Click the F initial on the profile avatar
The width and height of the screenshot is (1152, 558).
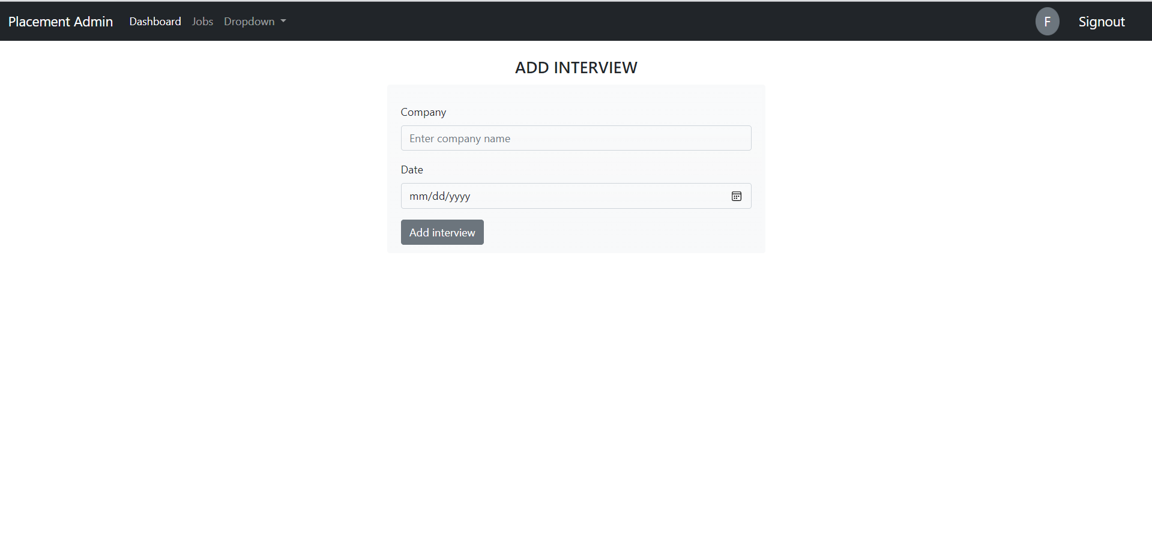coord(1047,21)
